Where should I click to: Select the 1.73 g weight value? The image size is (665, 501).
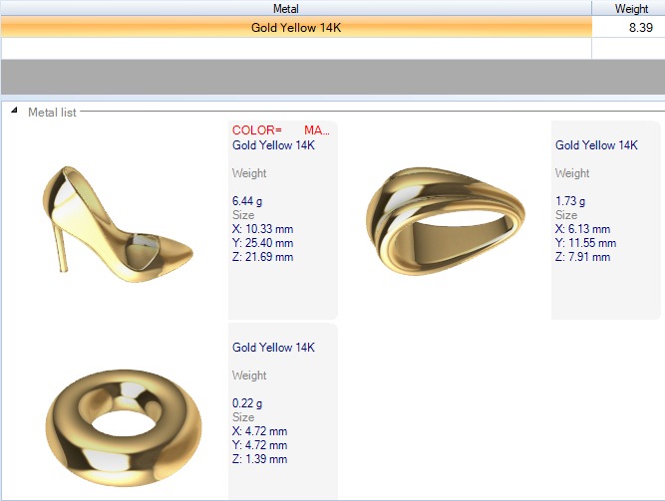570,201
